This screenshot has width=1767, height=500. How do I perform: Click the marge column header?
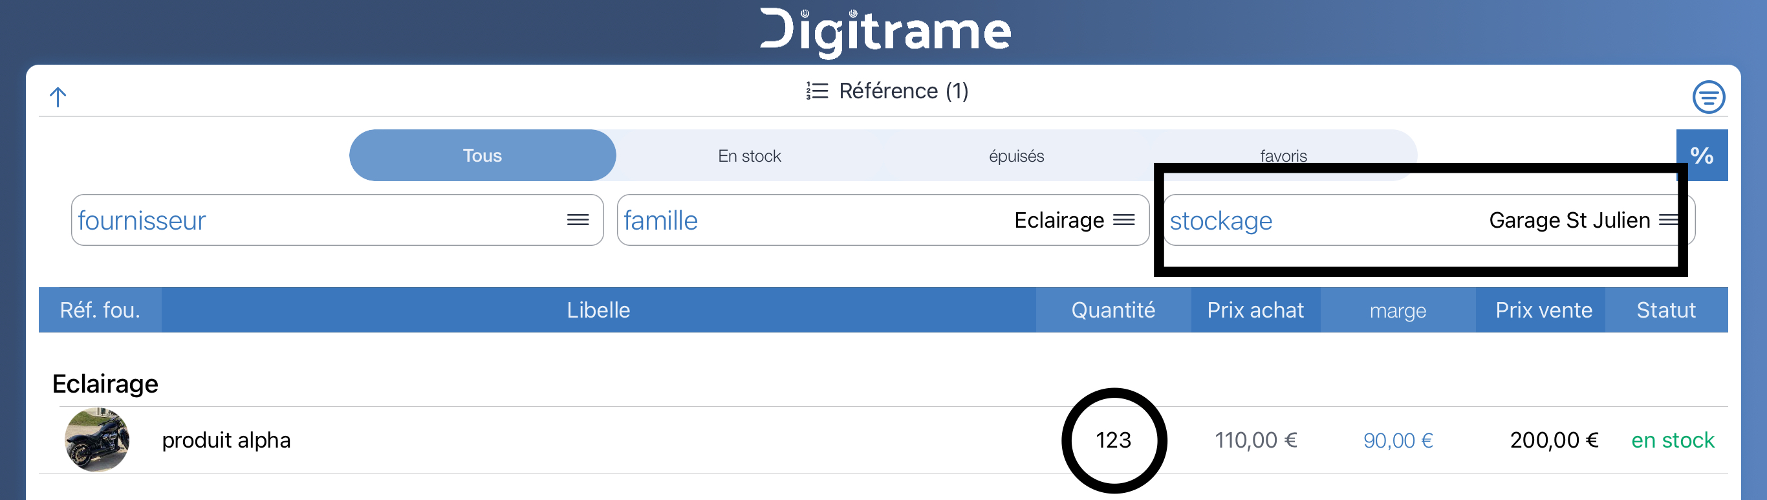point(1397,310)
